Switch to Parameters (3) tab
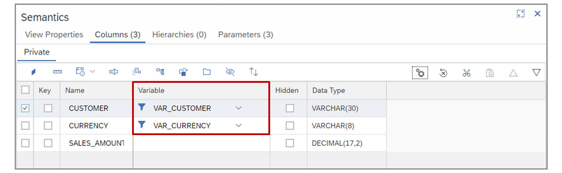 [246, 35]
